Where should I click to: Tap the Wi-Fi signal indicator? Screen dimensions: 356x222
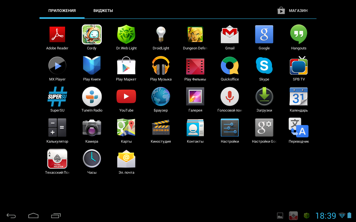pos(342,215)
